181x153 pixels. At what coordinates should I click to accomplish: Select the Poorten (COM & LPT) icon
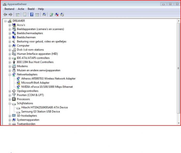(14, 95)
